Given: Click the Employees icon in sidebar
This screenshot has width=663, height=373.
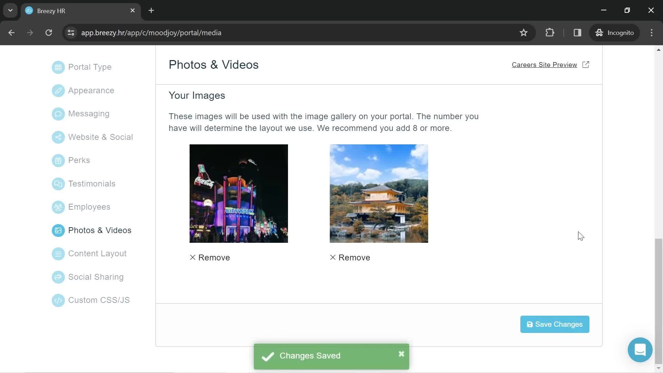Looking at the screenshot, I should point(58,207).
